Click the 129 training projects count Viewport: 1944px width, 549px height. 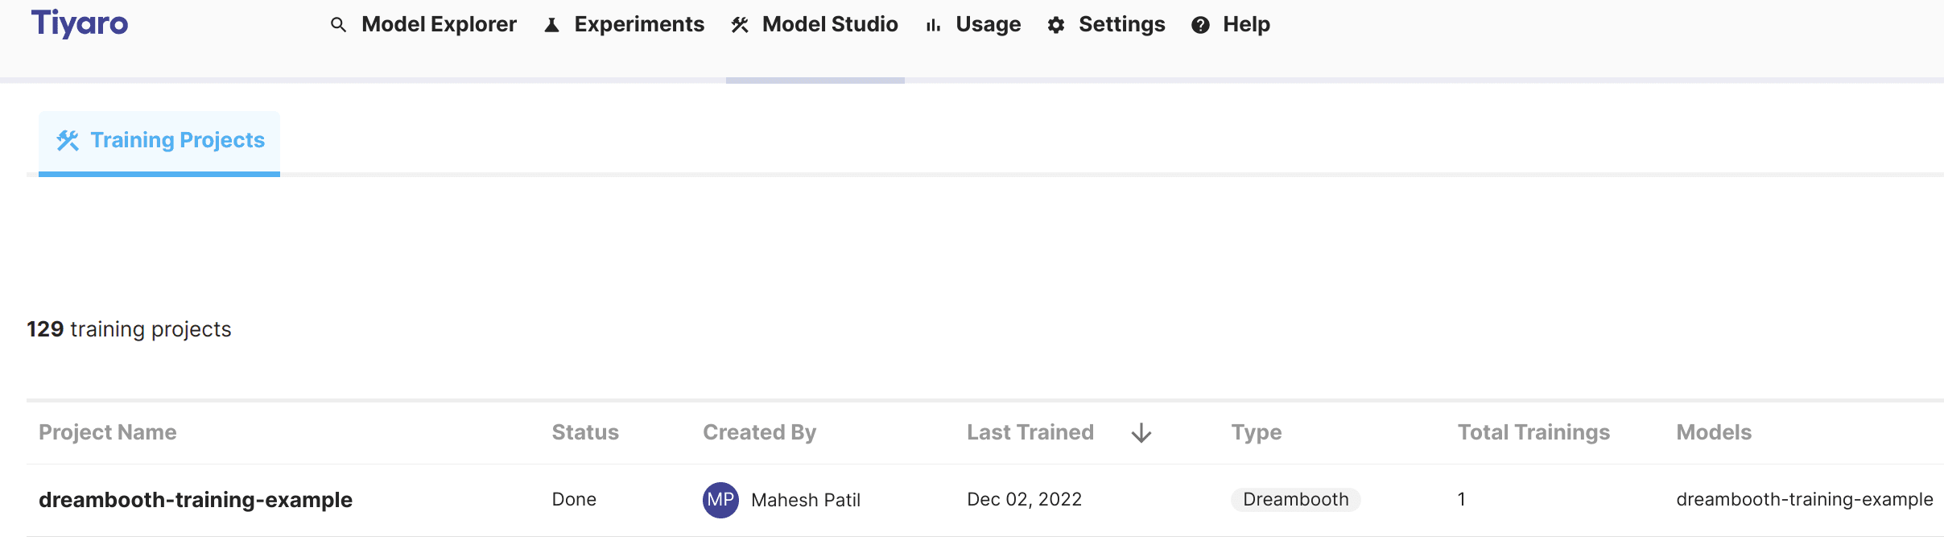pyautogui.click(x=129, y=329)
